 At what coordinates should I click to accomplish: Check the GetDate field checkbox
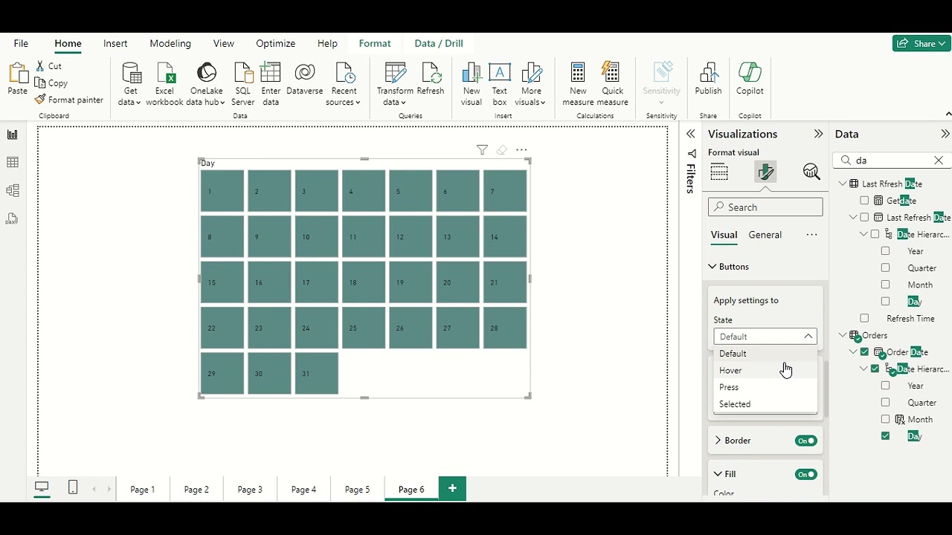(x=864, y=201)
